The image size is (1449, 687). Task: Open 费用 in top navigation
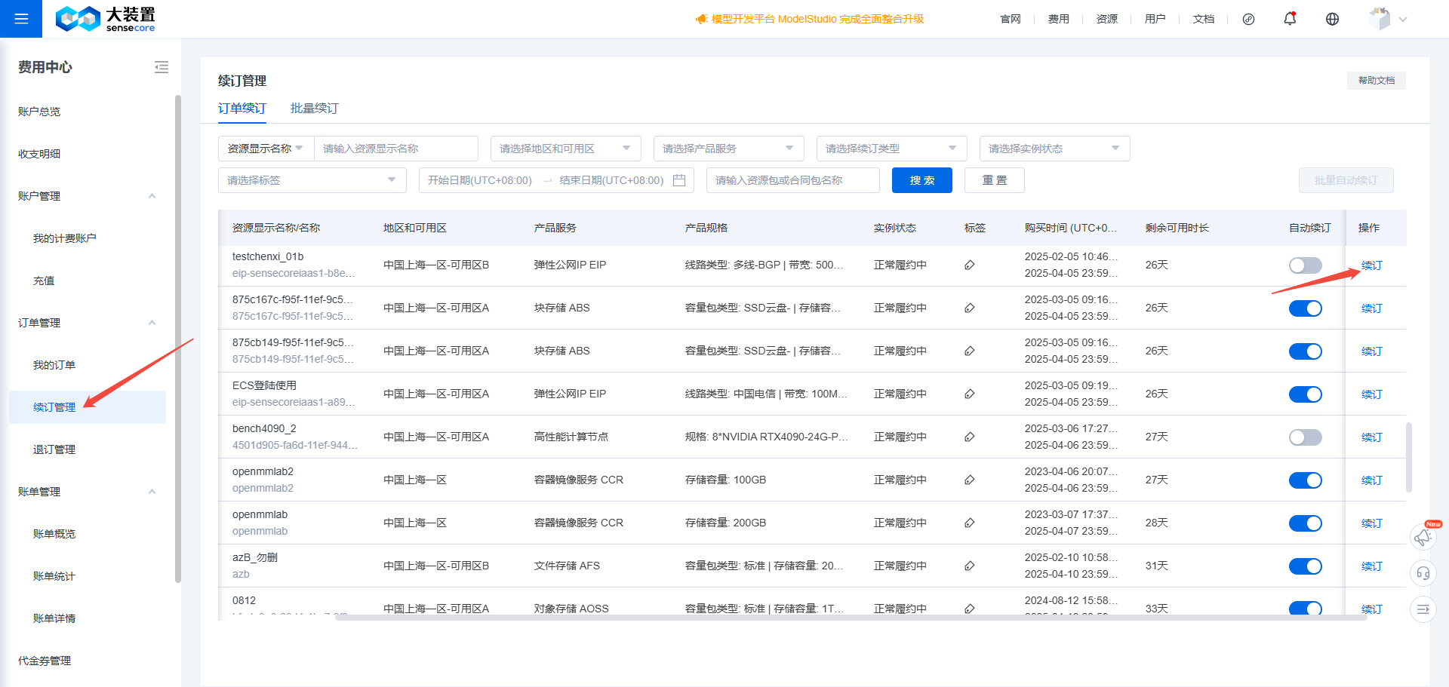(1058, 19)
